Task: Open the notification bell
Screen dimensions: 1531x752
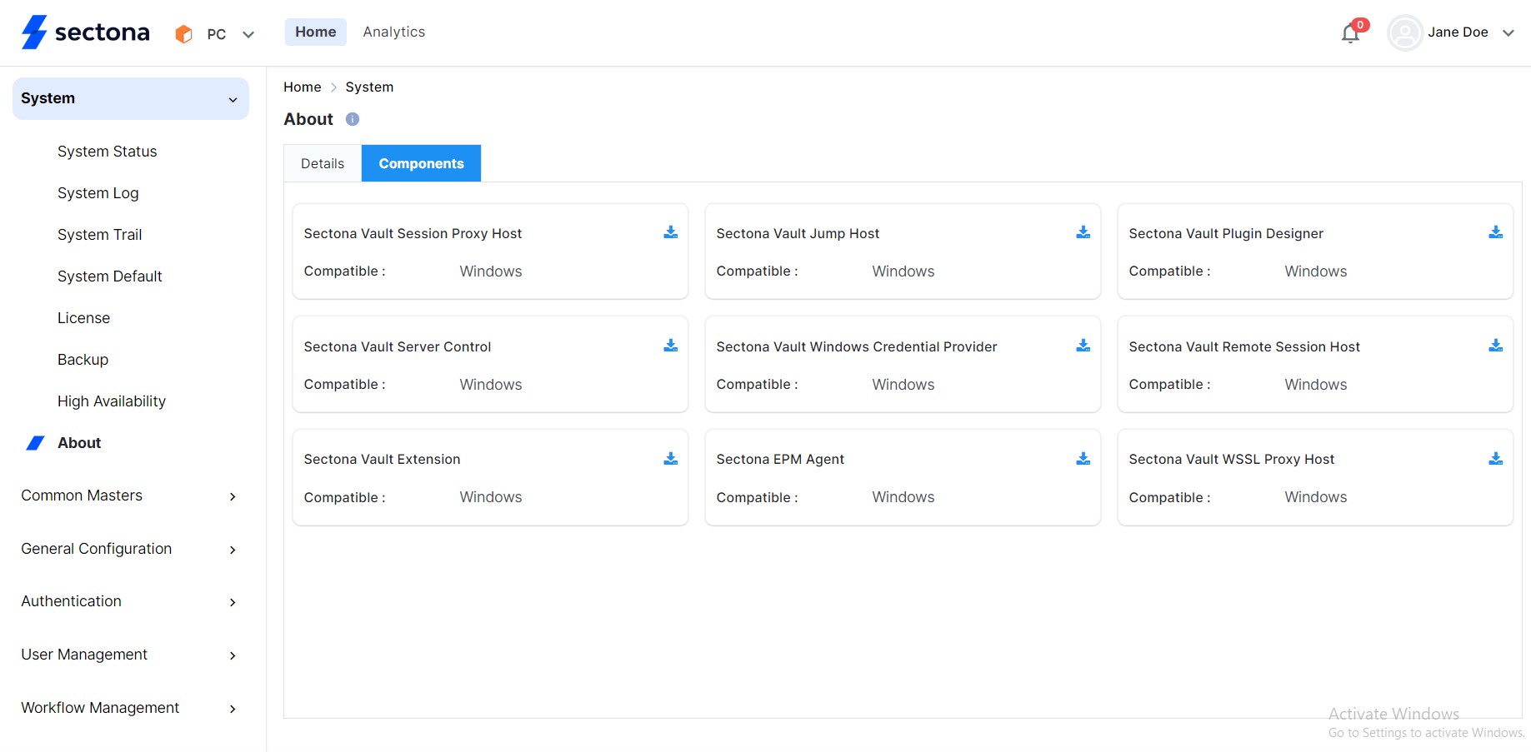Action: pos(1350,33)
